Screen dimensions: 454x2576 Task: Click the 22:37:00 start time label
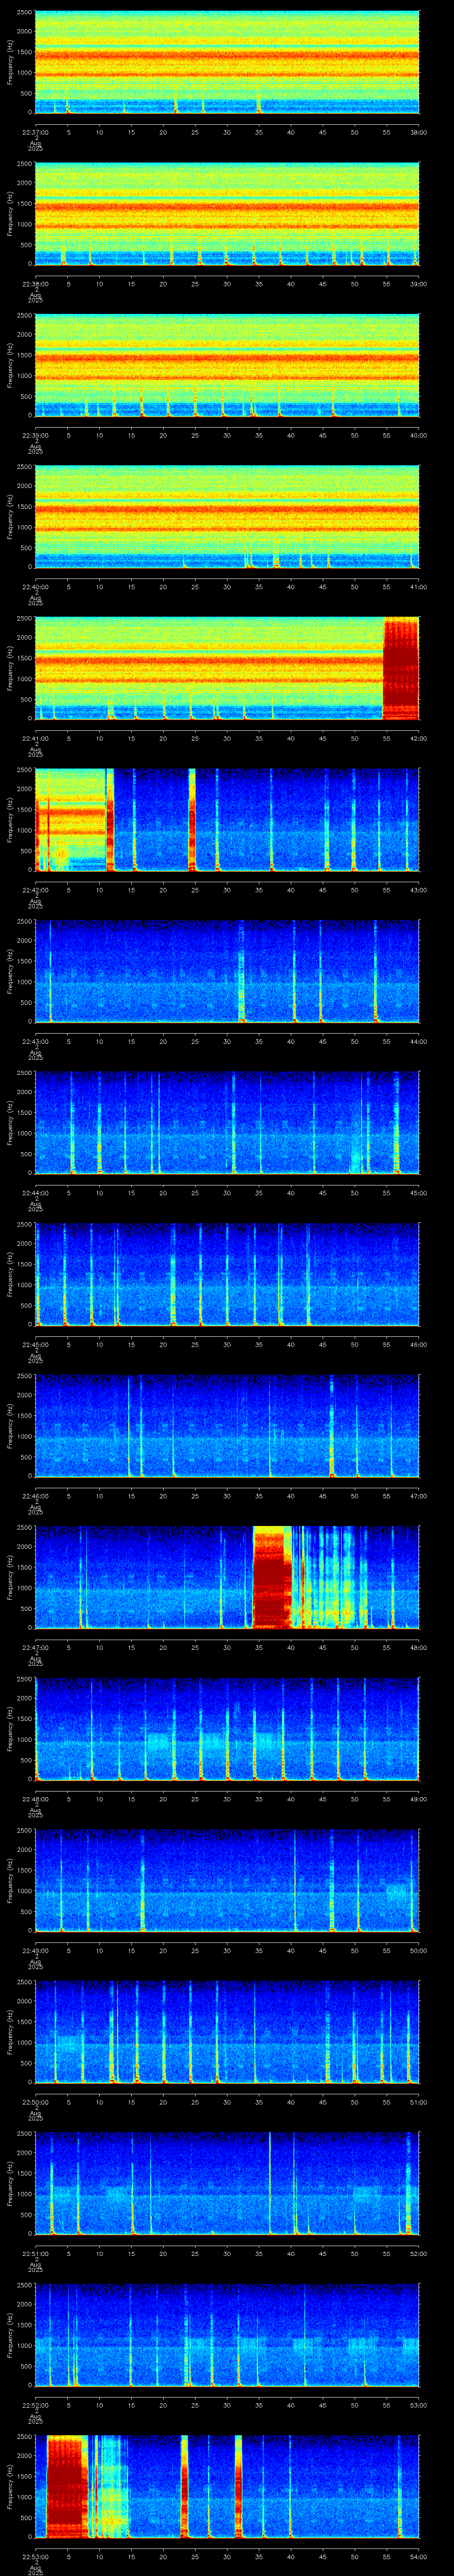36,132
